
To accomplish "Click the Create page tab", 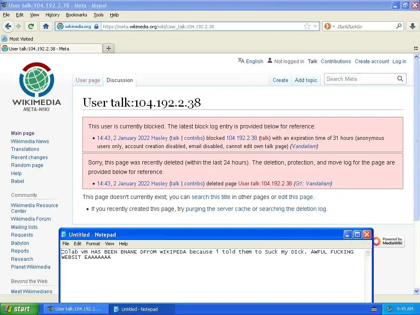I will point(281,80).
